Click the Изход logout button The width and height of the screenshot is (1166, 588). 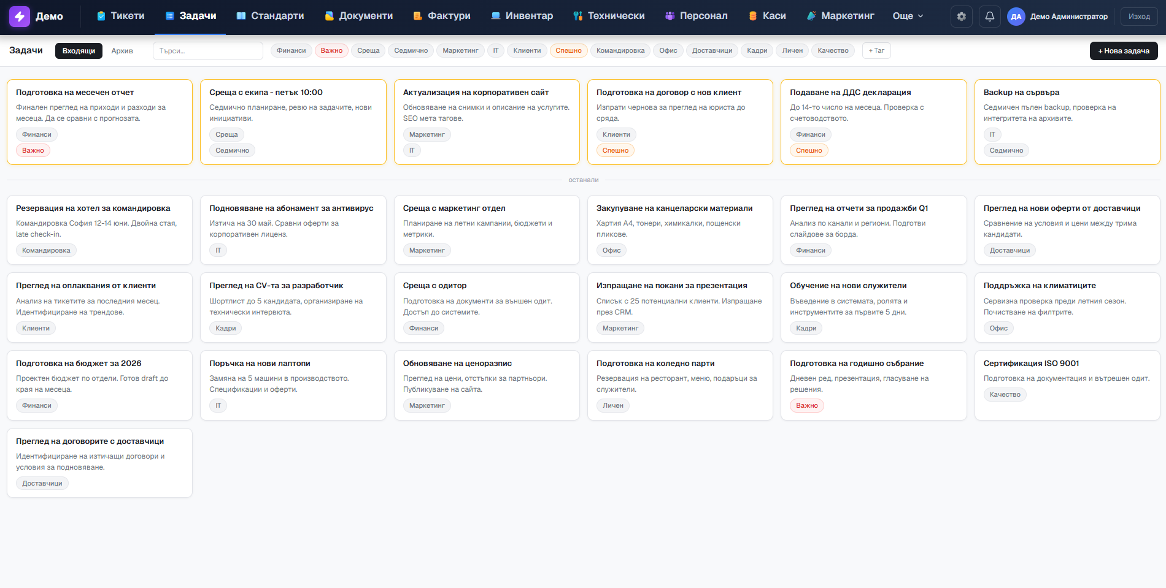point(1139,17)
